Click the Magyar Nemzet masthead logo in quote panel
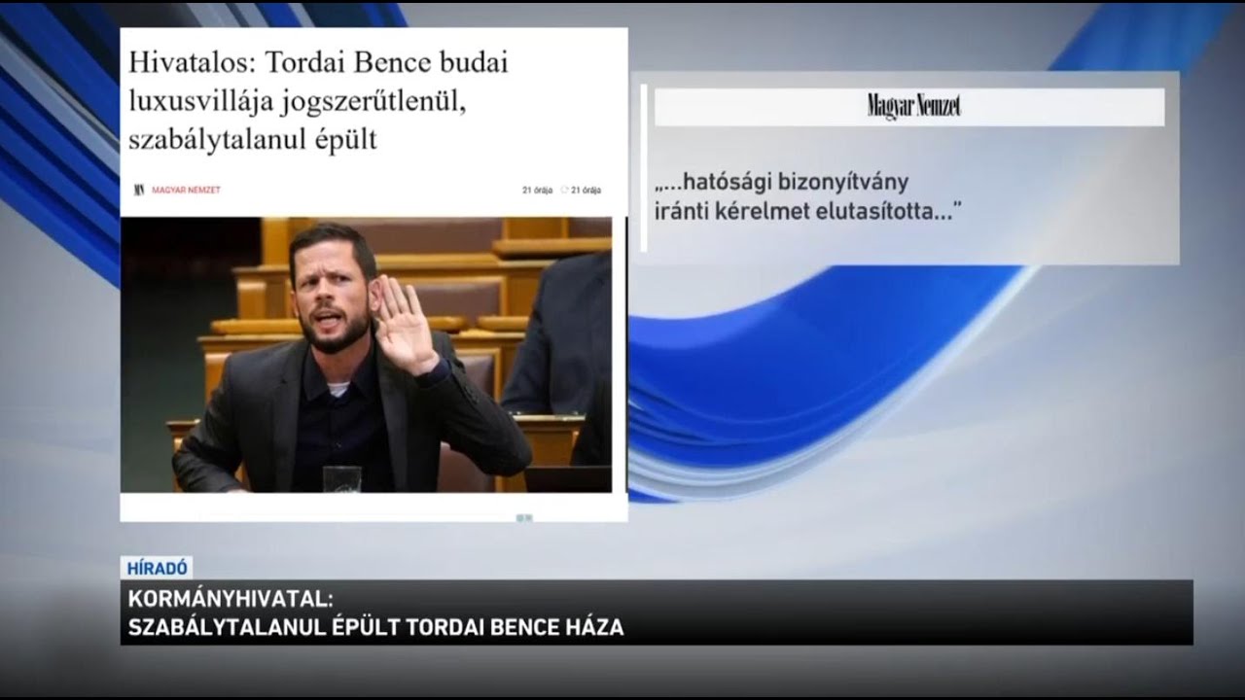The width and height of the screenshot is (1245, 700). (x=913, y=107)
